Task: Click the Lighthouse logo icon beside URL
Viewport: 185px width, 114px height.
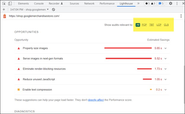Action: pyautogui.click(x=5, y=16)
